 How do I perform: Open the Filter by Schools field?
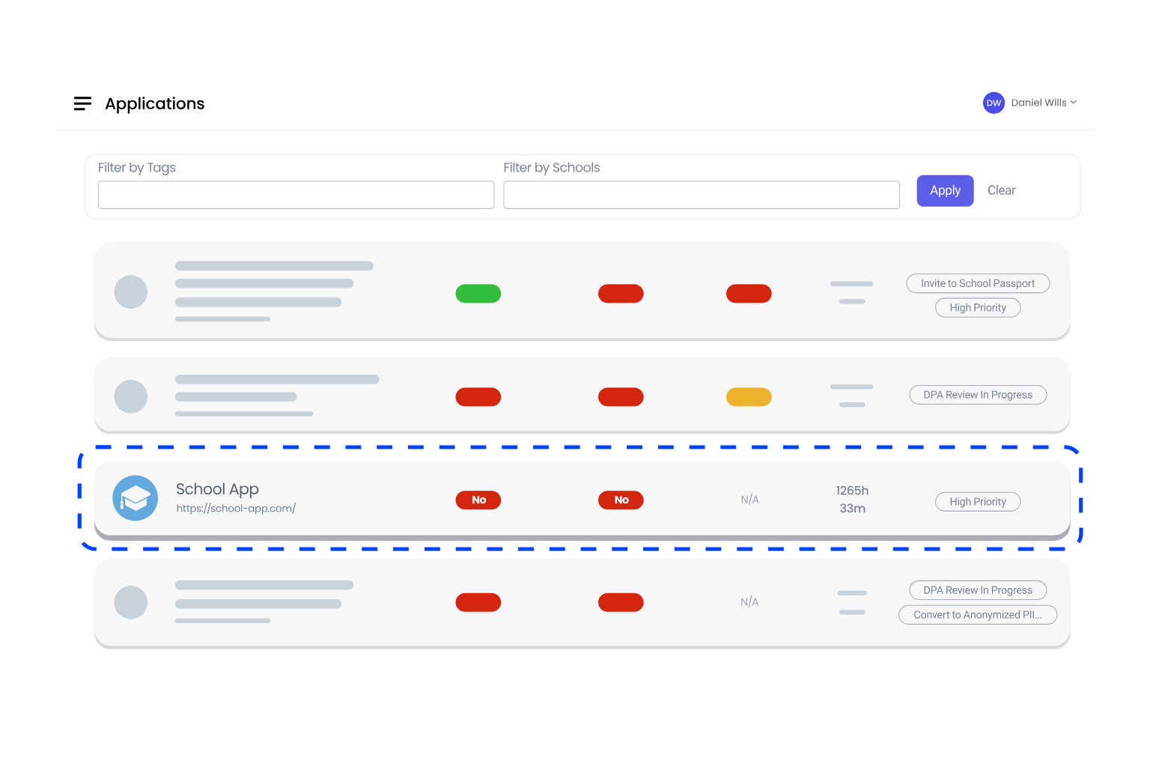pyautogui.click(x=701, y=195)
